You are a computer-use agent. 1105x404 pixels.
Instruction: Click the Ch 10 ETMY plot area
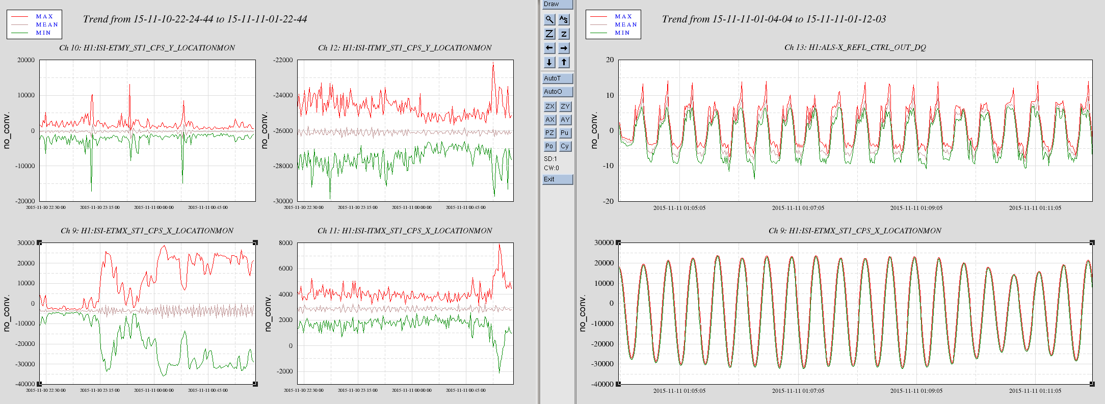point(147,130)
